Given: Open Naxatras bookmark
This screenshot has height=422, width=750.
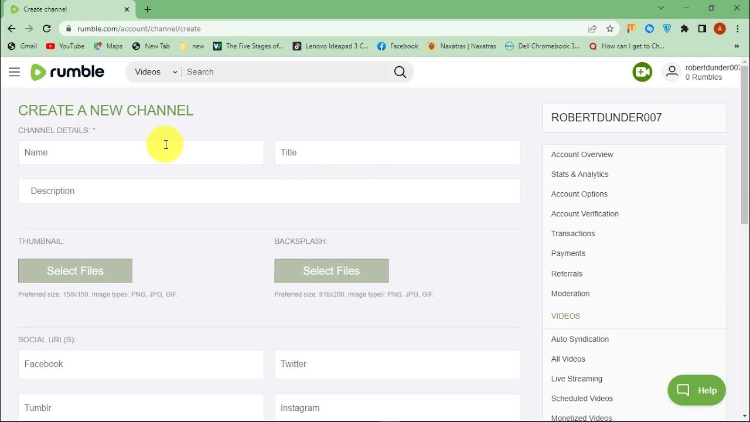Looking at the screenshot, I should point(462,46).
